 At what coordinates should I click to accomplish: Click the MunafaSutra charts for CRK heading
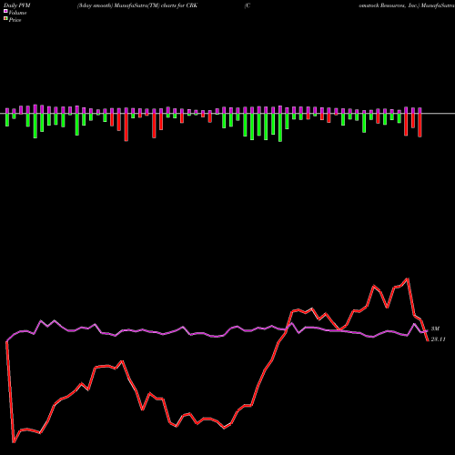pos(137,5)
